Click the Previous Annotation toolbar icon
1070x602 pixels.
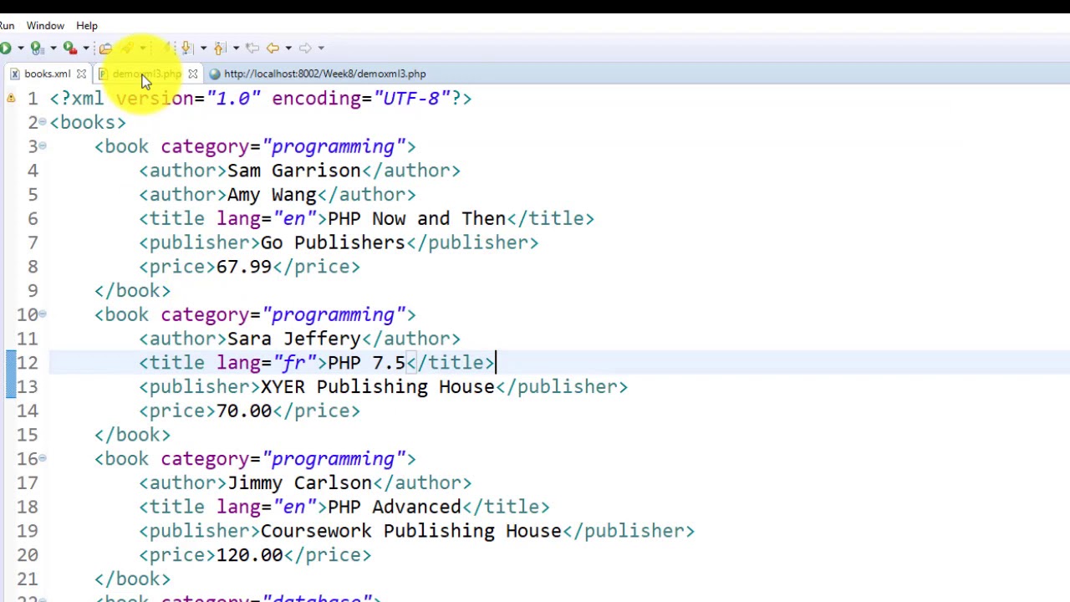pyautogui.click(x=220, y=48)
